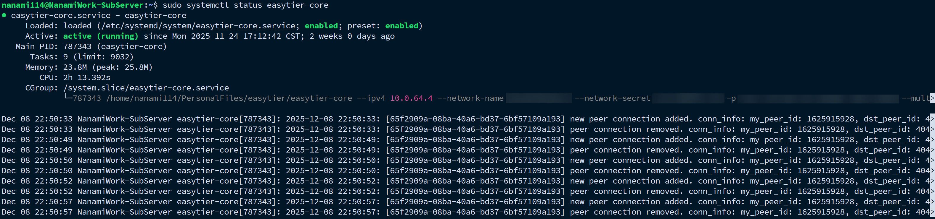Click the redacted value after --network-secret
This screenshot has width=935, height=219.
[x=688, y=98]
